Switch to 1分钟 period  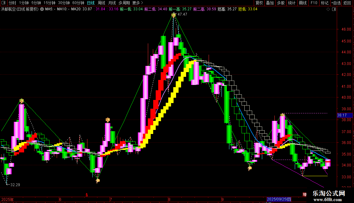[x=24, y=3]
